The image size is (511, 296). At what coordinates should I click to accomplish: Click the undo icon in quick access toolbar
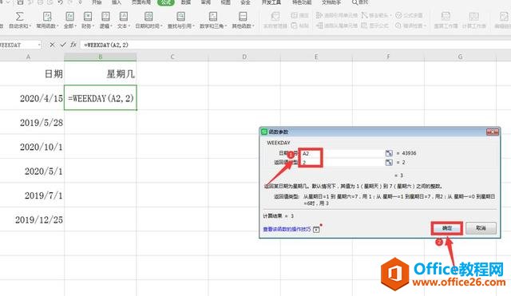pyautogui.click(x=60, y=2)
